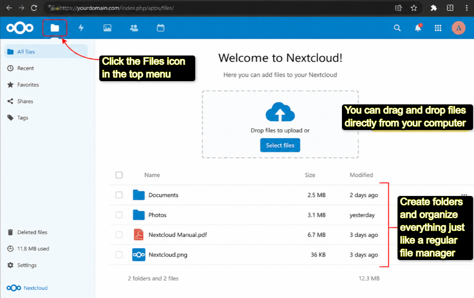Open the Files app folder icon
The height and width of the screenshot is (298, 474).
(55, 28)
